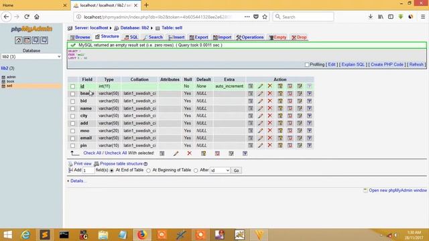Click the primary key icon for pin row

[x=280, y=145]
